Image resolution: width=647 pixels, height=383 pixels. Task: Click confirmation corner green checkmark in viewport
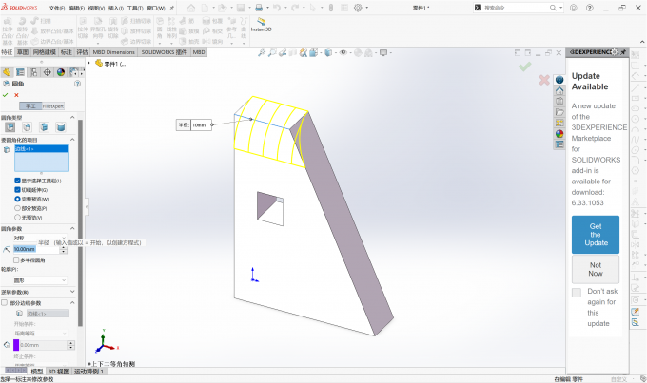(525, 67)
